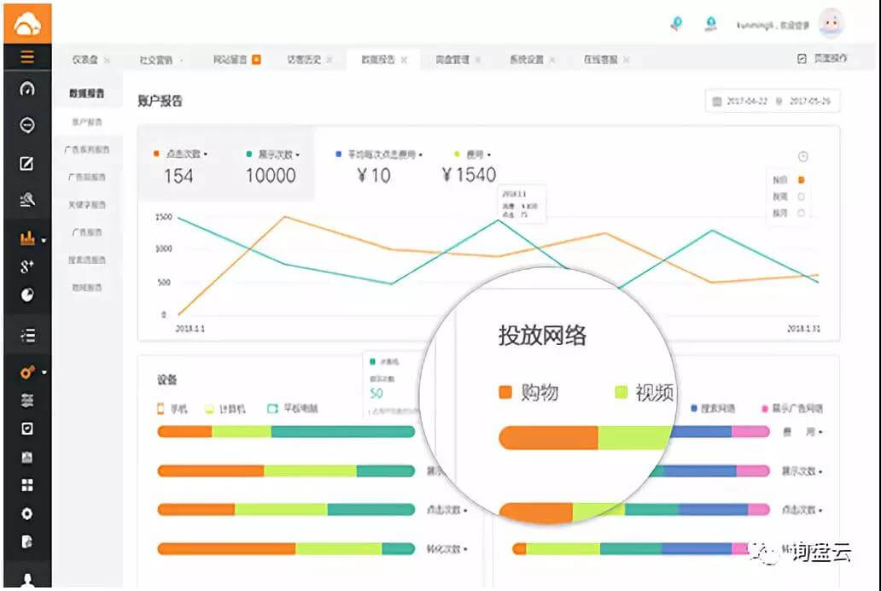881x591 pixels.
Task: Open 关键字报告 in the left menu
Action: (x=87, y=205)
